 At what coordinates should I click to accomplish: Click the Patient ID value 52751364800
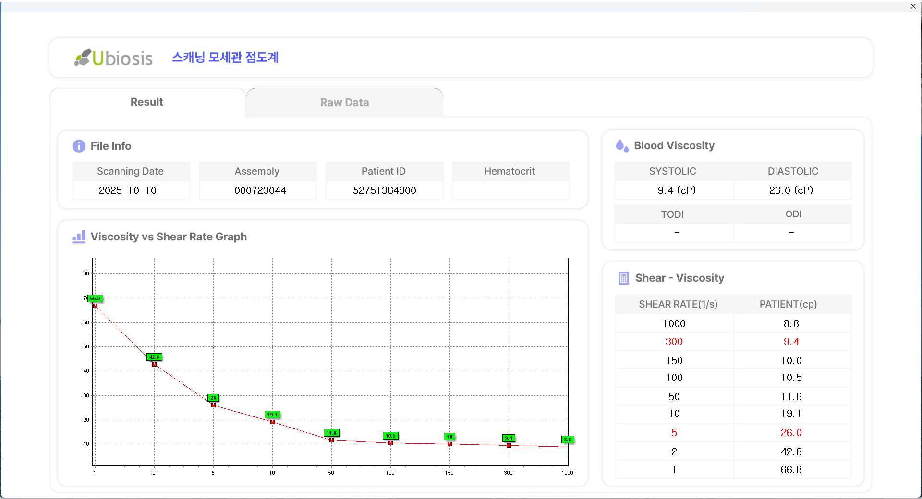(x=384, y=190)
